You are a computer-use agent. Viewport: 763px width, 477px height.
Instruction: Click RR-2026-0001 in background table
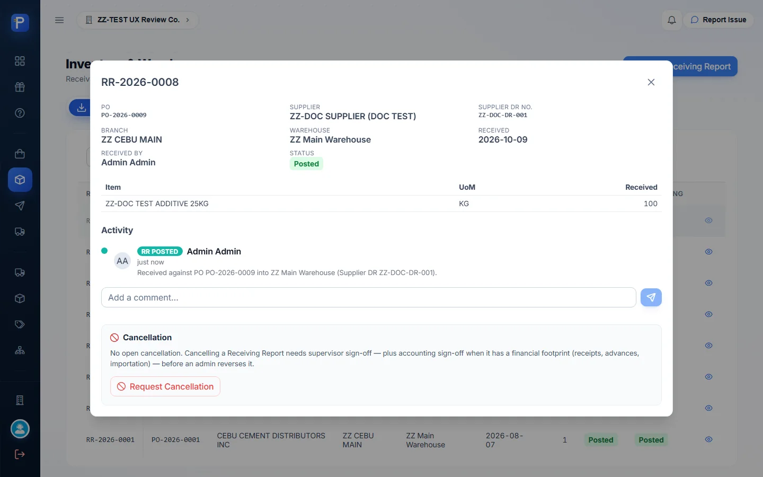pyautogui.click(x=110, y=440)
